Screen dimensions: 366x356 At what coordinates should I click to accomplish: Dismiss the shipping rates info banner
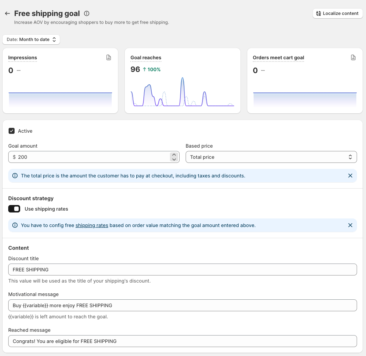pyautogui.click(x=350, y=225)
